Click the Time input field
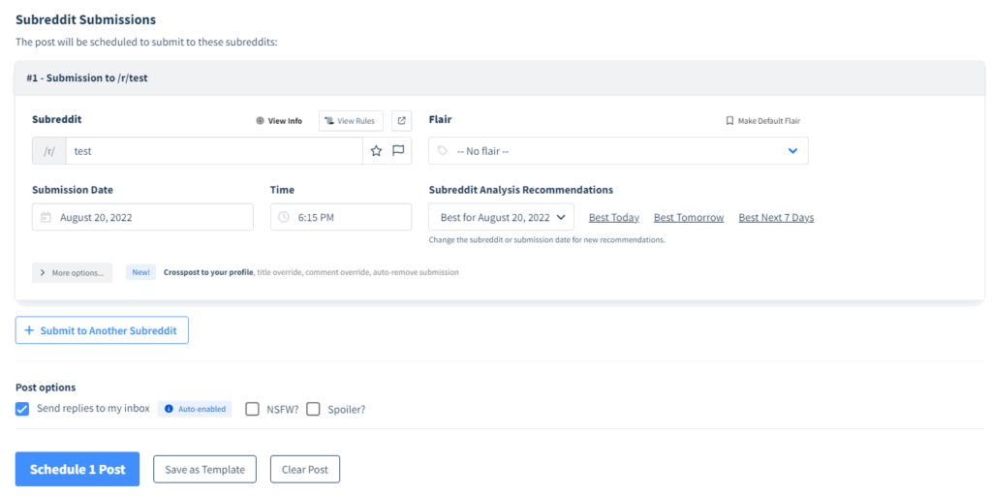 point(341,217)
